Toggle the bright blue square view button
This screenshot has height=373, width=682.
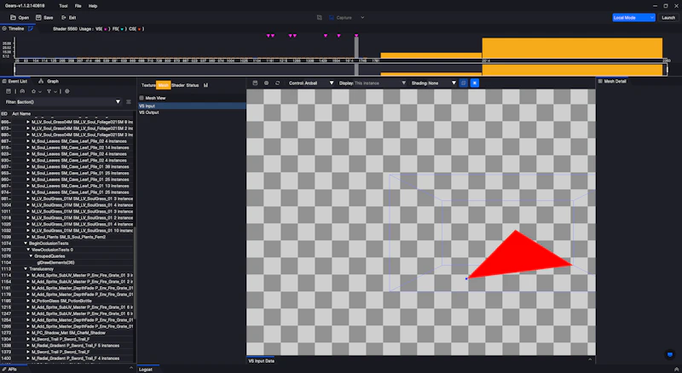[x=475, y=83]
